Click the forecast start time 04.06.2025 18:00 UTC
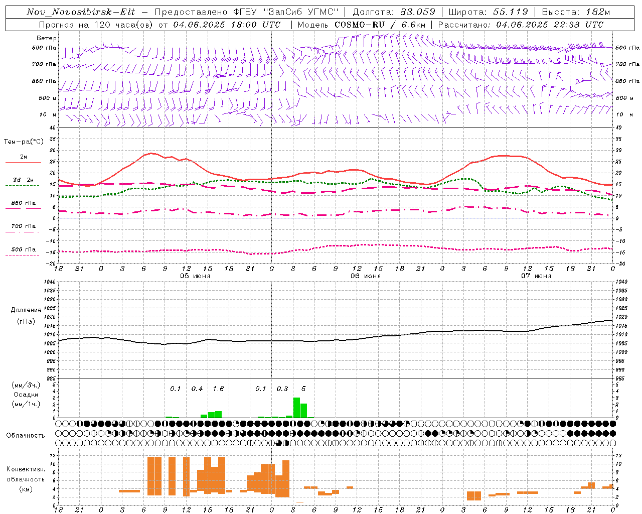This screenshot has width=642, height=514. pos(227,25)
